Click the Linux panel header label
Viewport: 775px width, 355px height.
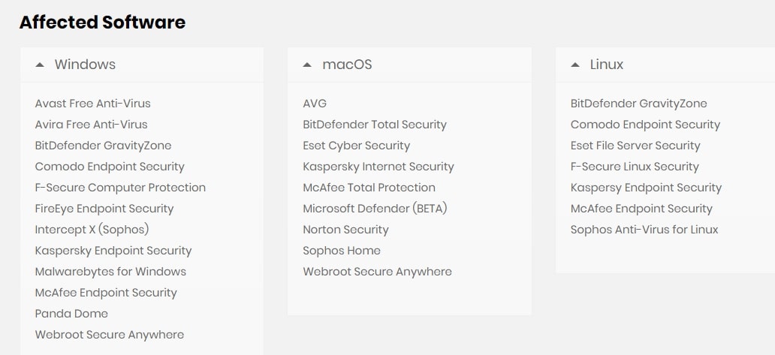(607, 65)
